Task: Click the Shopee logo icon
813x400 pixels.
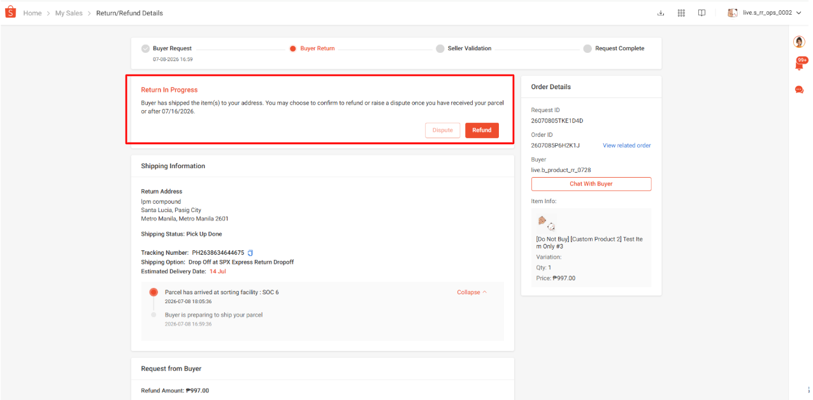Action: tap(10, 13)
